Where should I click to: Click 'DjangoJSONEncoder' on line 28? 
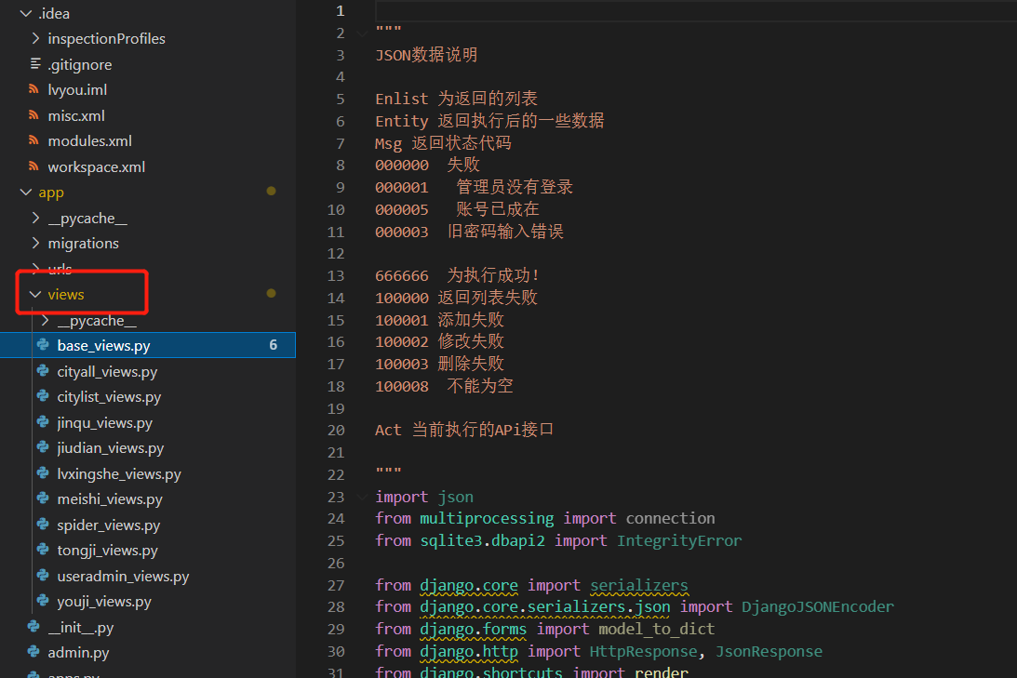click(817, 606)
